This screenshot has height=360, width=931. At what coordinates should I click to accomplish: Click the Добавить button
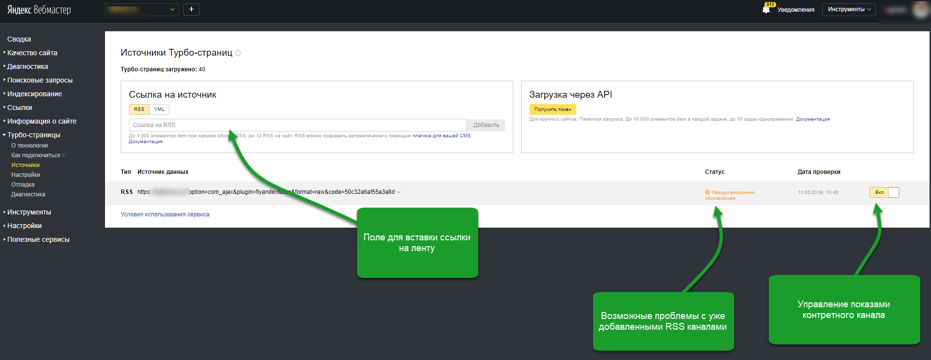[486, 125]
